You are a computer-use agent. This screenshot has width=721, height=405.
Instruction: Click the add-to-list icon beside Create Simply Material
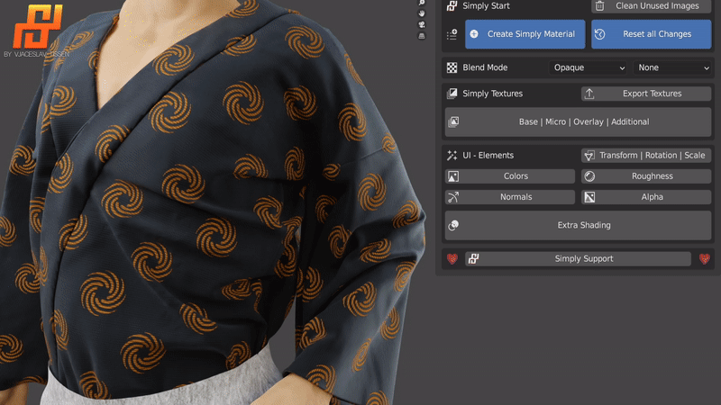(452, 34)
